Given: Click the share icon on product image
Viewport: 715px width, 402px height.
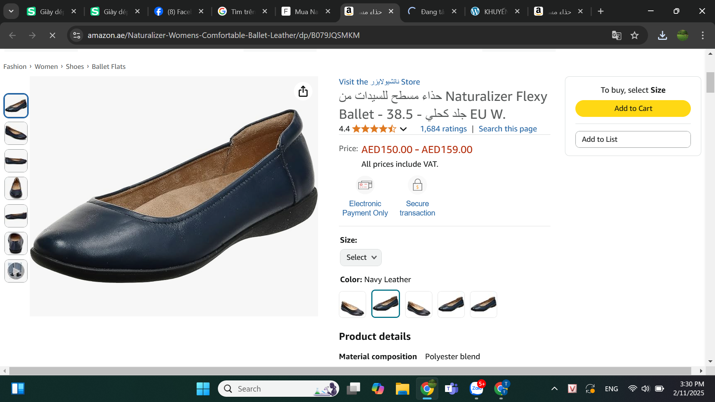Looking at the screenshot, I should click(303, 91).
